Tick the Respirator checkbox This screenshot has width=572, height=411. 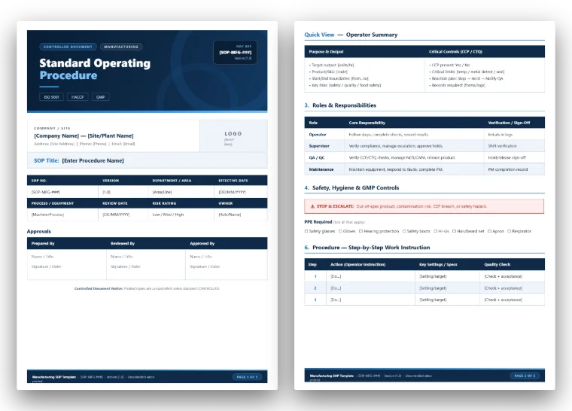click(509, 231)
